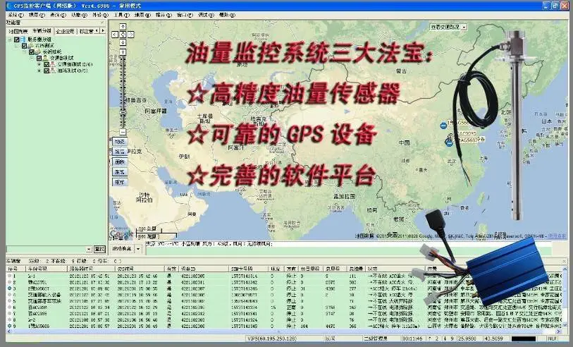
Task: Close the 功能窗 side panel
Action: click(x=103, y=23)
